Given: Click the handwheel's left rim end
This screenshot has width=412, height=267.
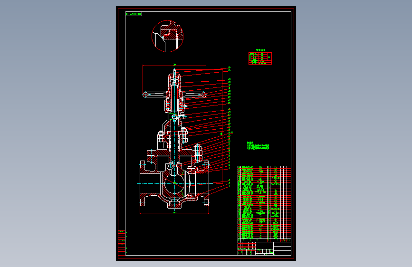Looking at the screenshot, I should 145,95.
